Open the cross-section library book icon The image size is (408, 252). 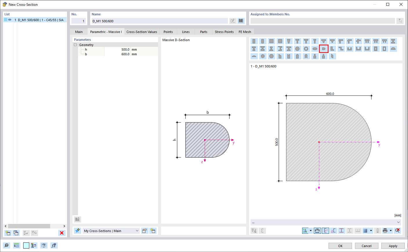241,21
